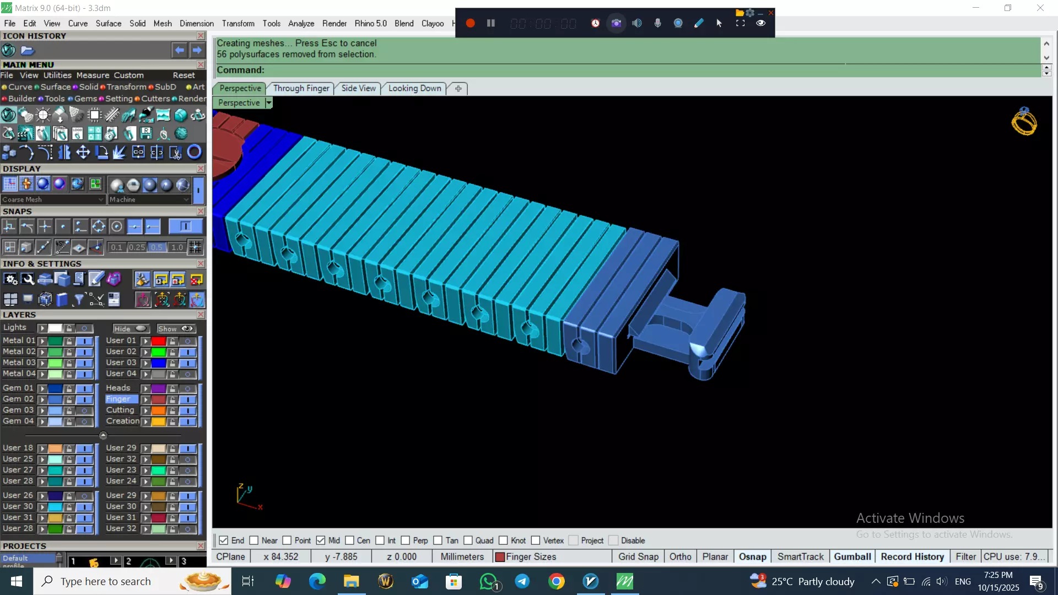Check the Quad osnap option
Image resolution: width=1058 pixels, height=595 pixels.
(x=468, y=540)
